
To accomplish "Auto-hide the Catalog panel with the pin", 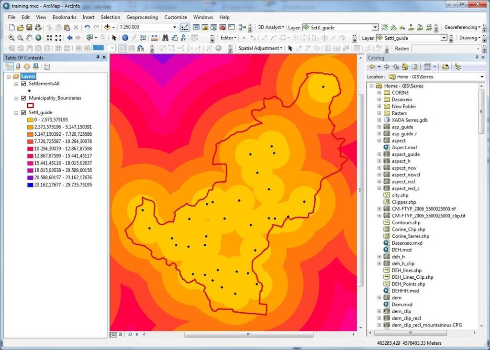I will pos(477,57).
